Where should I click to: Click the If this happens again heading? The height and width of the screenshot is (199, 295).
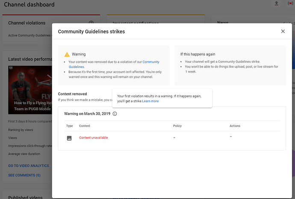tap(198, 54)
